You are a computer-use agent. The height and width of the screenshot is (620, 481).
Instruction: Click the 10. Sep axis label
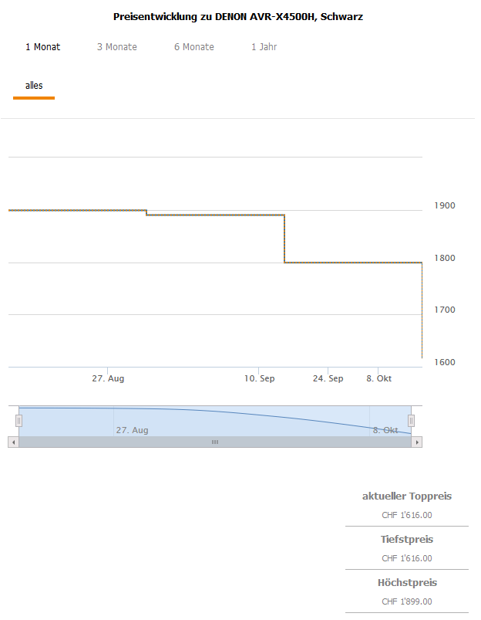pos(260,379)
